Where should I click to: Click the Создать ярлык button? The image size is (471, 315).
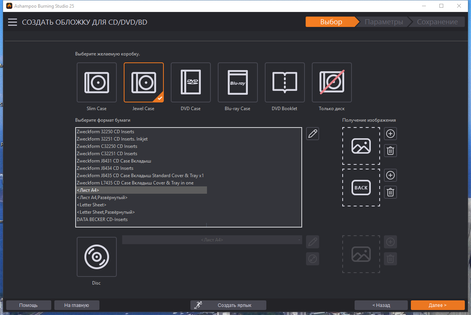click(x=229, y=305)
